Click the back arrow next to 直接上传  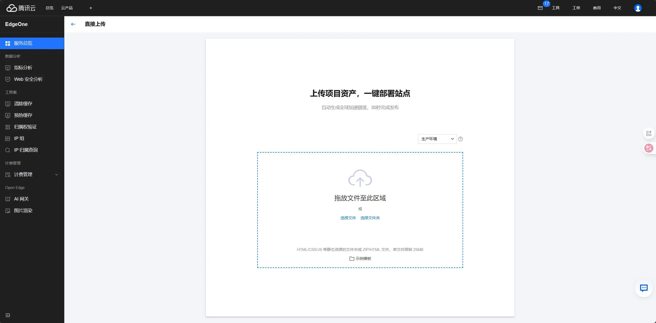point(73,24)
